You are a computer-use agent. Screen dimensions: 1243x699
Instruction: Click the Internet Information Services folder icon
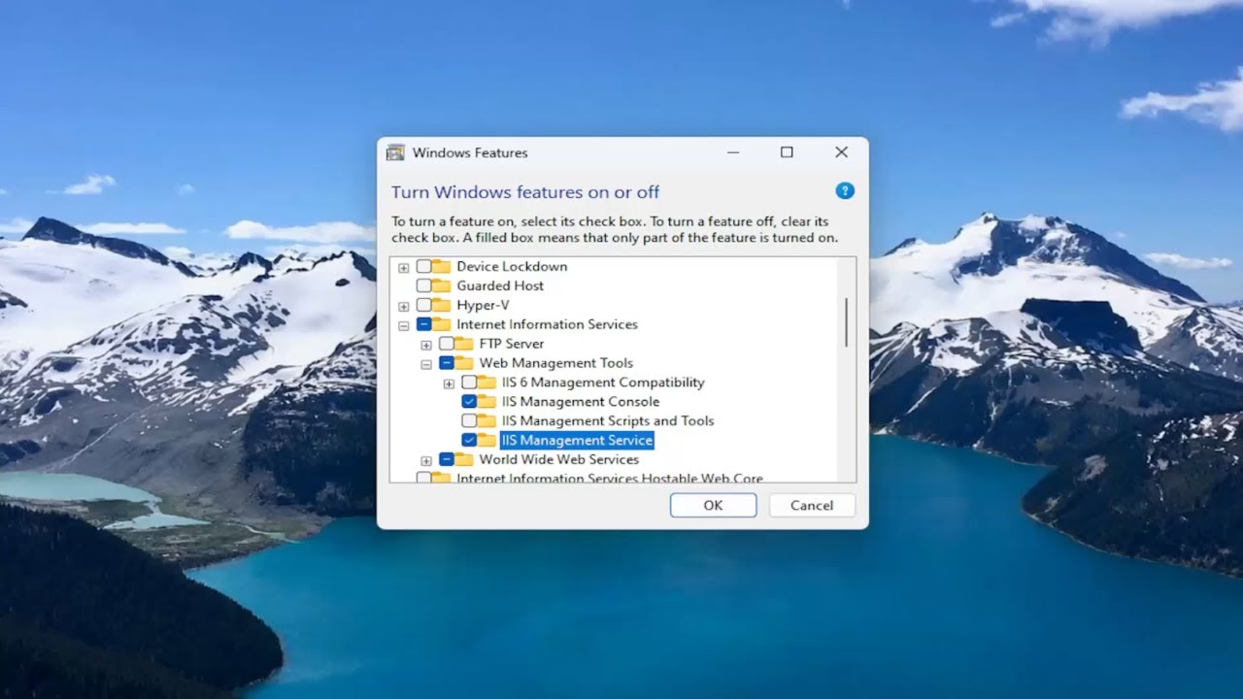(442, 324)
